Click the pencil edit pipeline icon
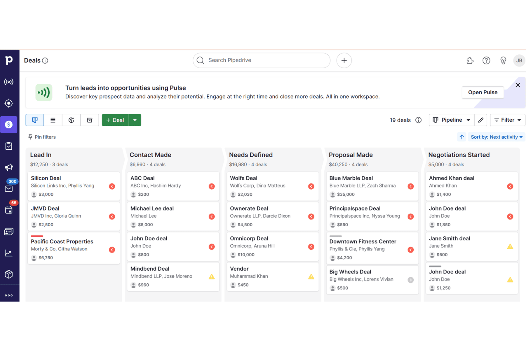The width and height of the screenshot is (526, 351). click(x=481, y=120)
